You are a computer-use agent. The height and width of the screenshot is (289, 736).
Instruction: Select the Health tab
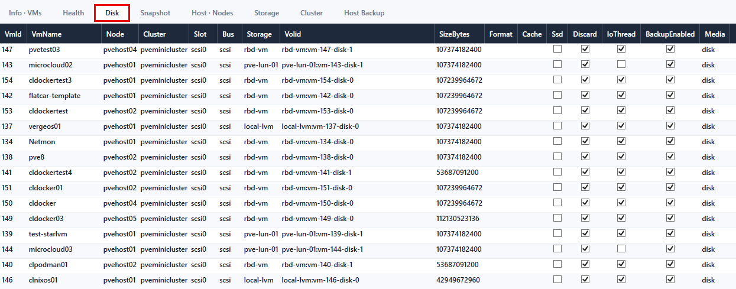pyautogui.click(x=73, y=13)
